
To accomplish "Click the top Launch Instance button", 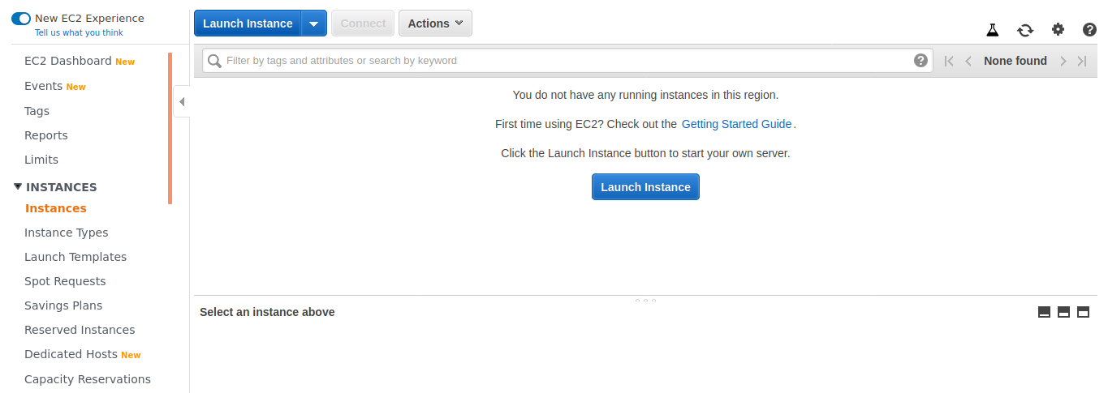I will click(x=248, y=23).
